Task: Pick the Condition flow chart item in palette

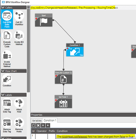Action: pos(7,81)
